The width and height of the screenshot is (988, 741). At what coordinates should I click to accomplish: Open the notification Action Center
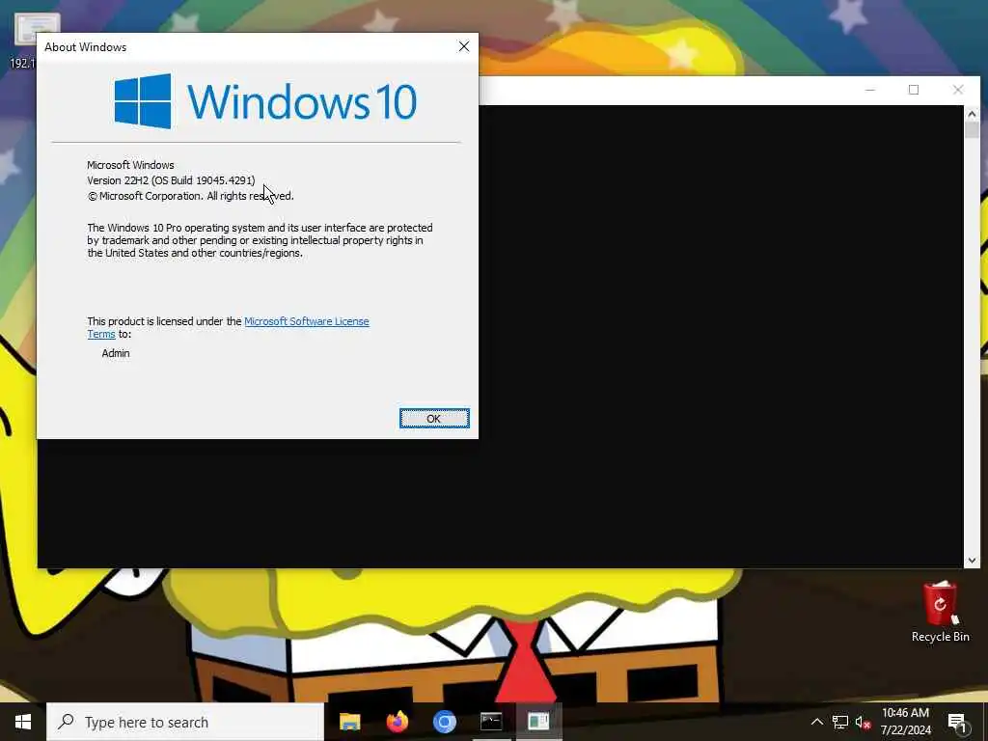coord(957,722)
